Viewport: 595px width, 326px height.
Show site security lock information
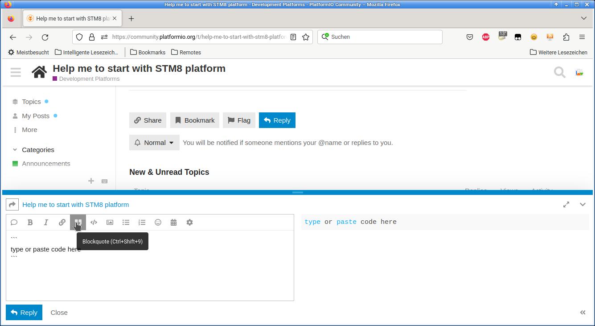click(x=91, y=37)
